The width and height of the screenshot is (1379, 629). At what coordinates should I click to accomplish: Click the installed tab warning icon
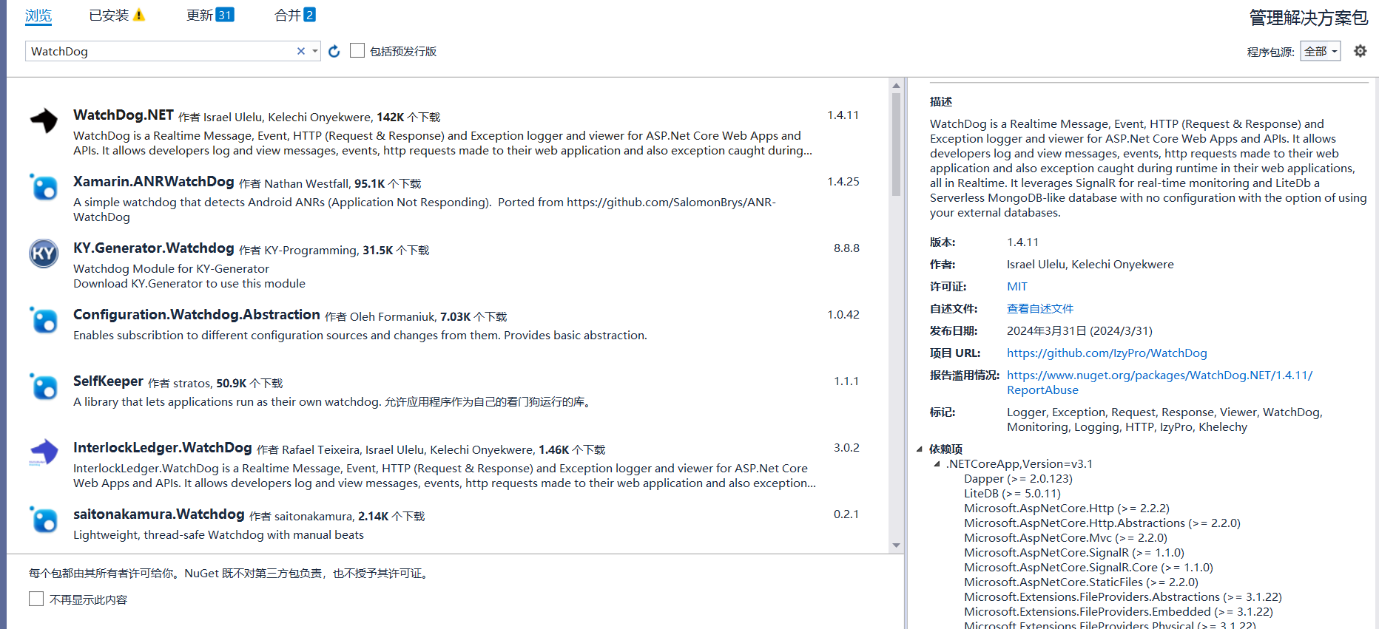click(139, 15)
